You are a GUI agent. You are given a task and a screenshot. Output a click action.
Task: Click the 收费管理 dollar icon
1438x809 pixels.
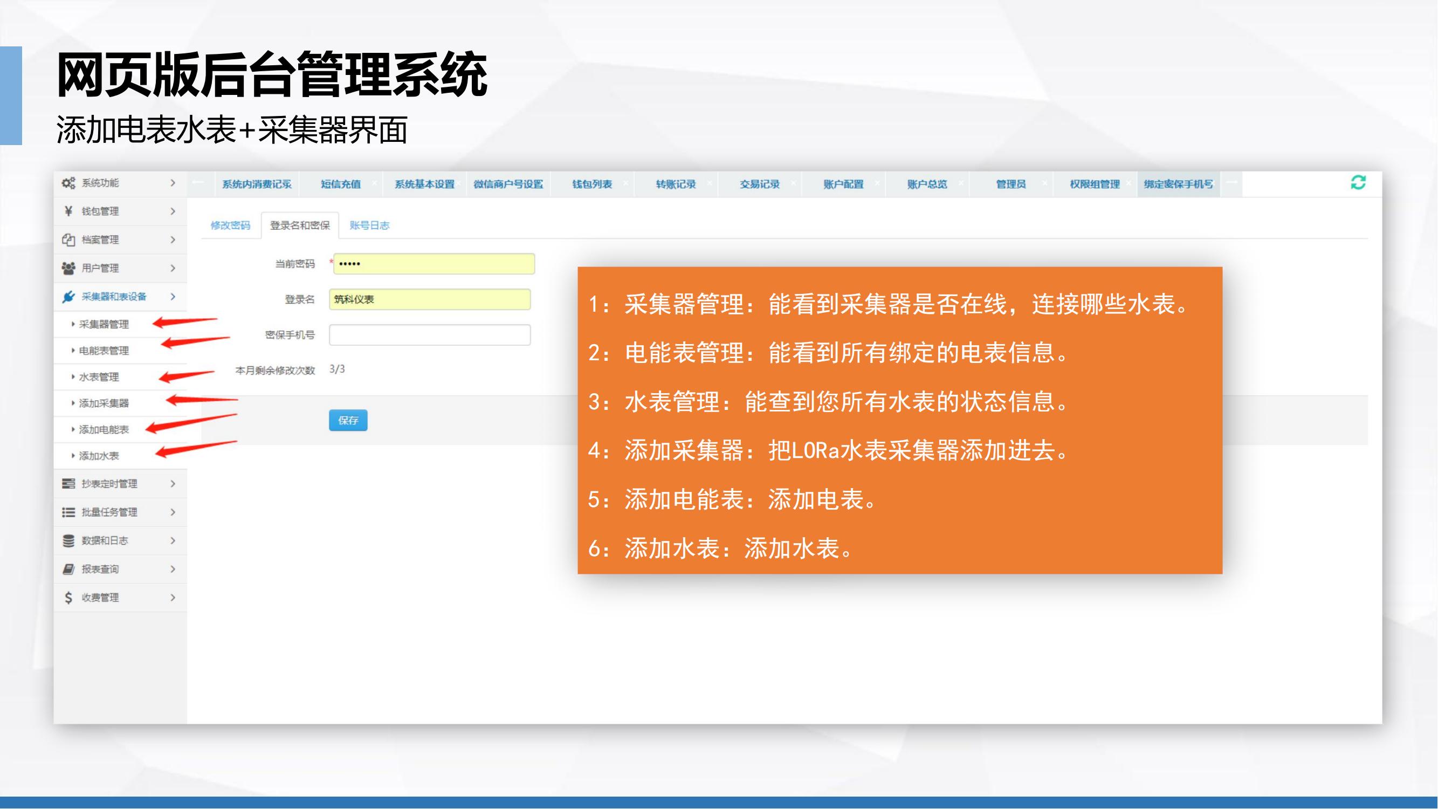68,598
